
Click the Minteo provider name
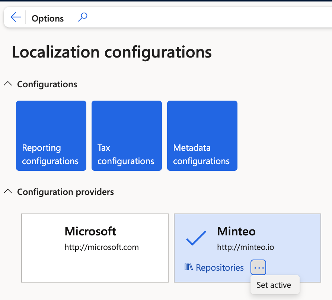click(x=236, y=232)
